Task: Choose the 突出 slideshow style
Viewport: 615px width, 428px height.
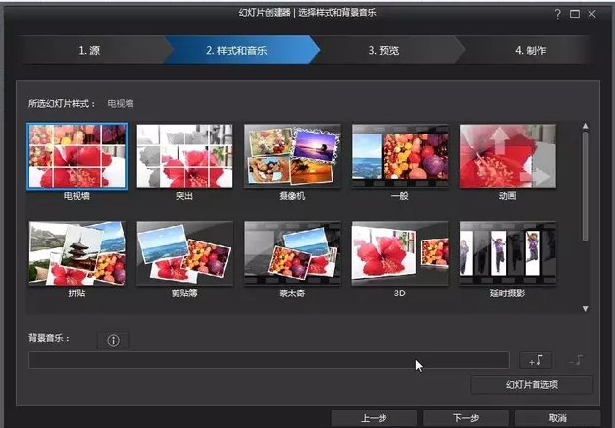Action: [184, 156]
